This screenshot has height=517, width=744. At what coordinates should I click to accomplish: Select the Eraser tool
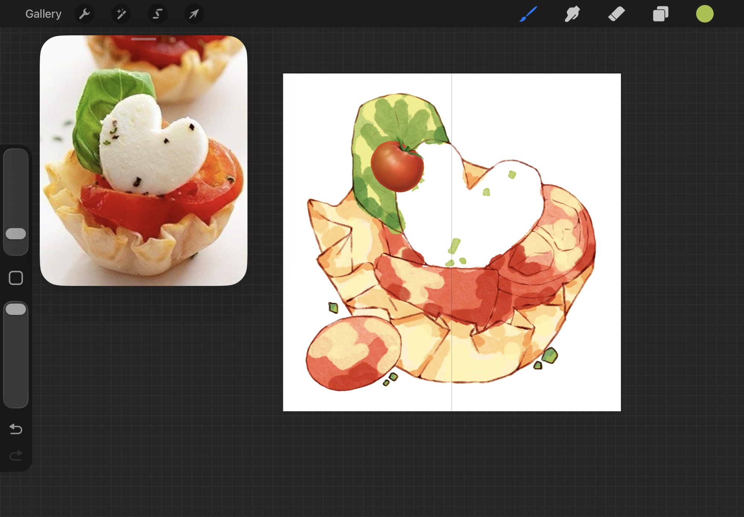(x=616, y=14)
